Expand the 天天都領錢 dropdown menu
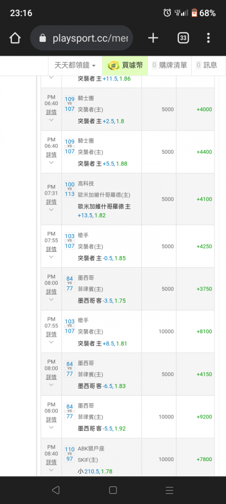This screenshot has width=226, height=504. tap(75, 65)
